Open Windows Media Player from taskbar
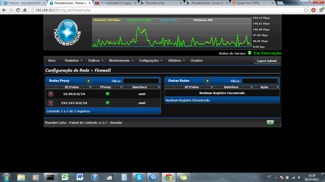Screen dimensions: 325x182 [35, 177]
